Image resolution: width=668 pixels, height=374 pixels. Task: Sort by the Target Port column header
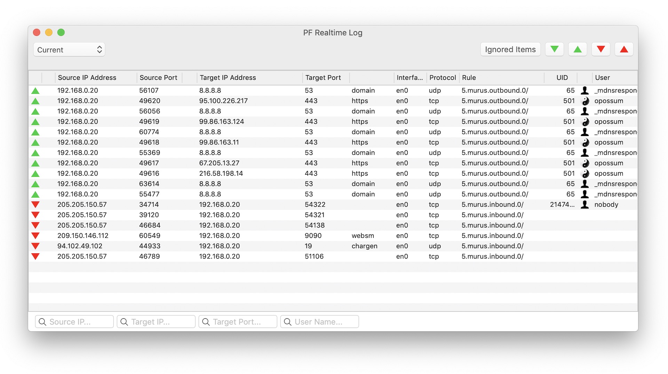(323, 78)
